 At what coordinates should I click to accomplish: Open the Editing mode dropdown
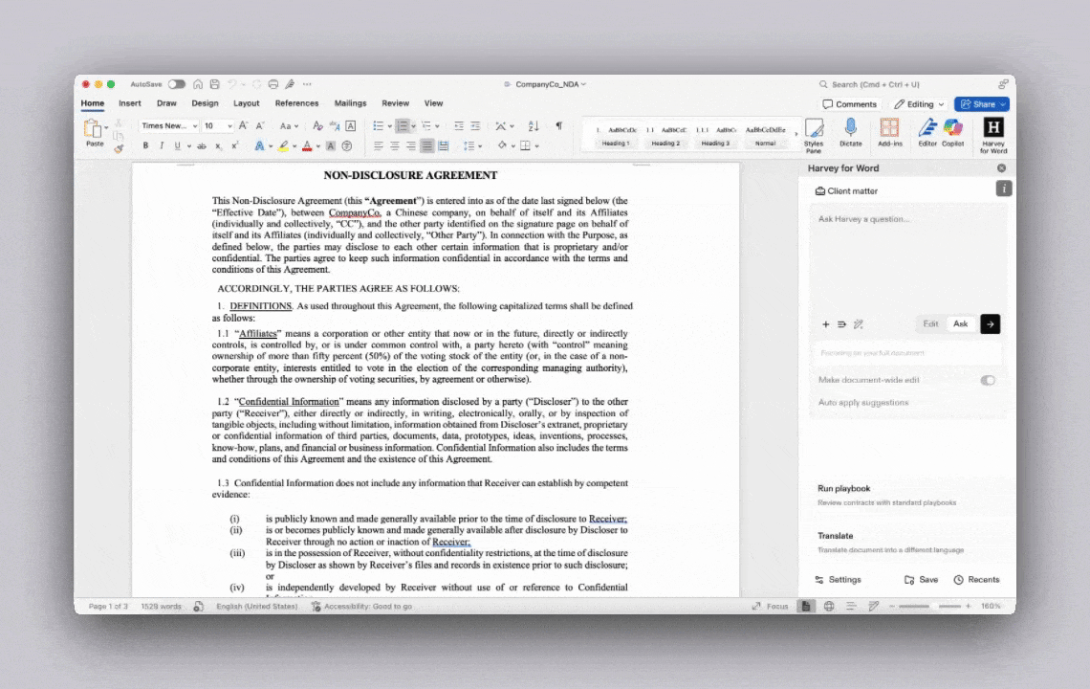click(x=919, y=104)
